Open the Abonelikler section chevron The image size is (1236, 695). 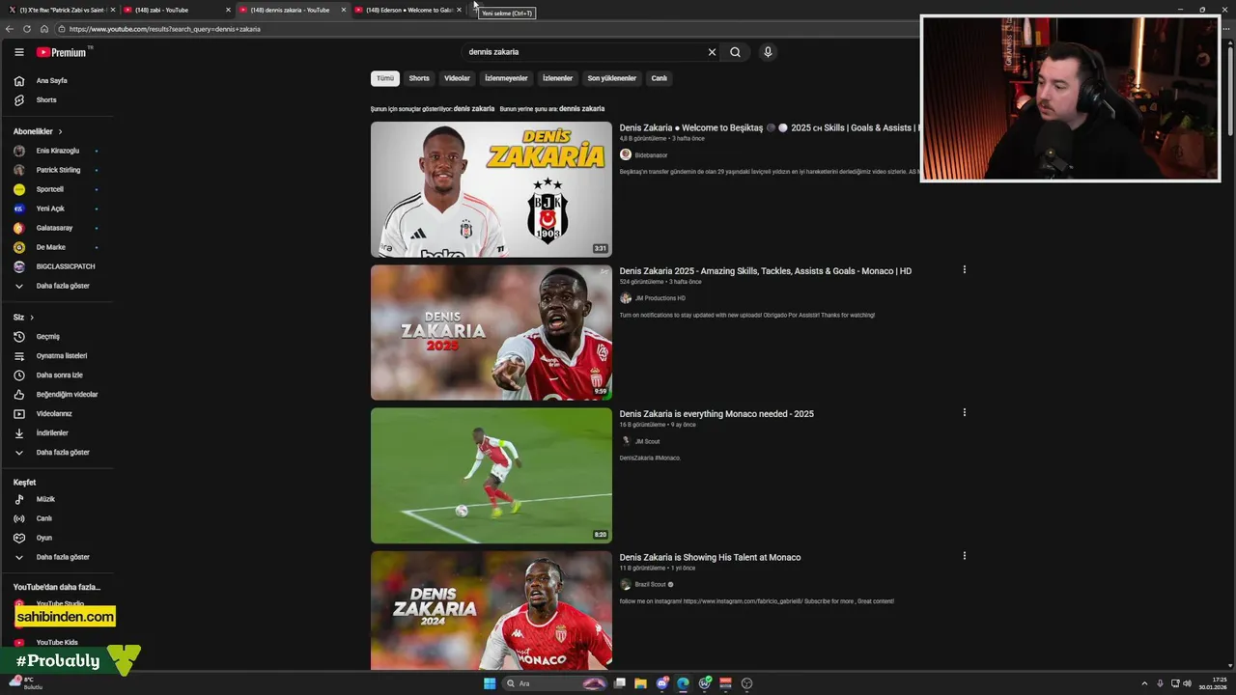60,131
